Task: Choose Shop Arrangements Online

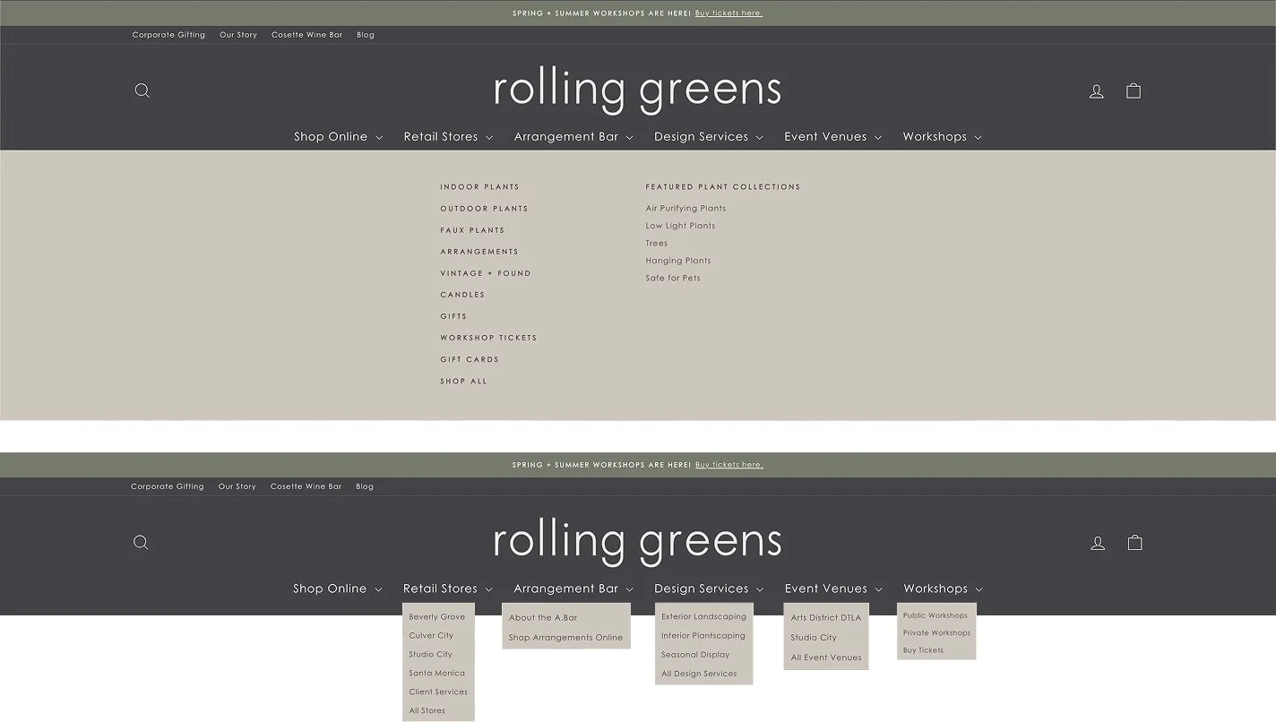Action: coord(565,638)
